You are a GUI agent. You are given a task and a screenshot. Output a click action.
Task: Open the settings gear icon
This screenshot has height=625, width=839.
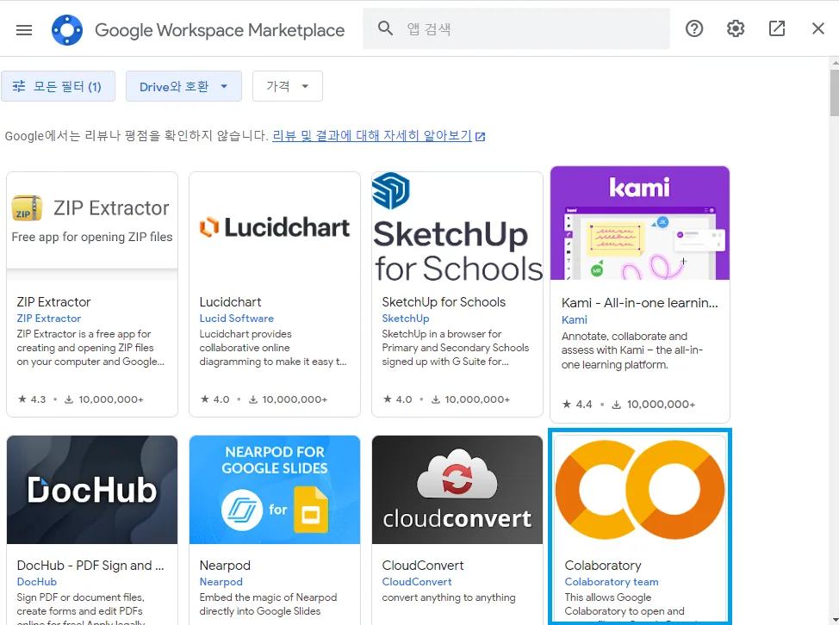tap(735, 28)
